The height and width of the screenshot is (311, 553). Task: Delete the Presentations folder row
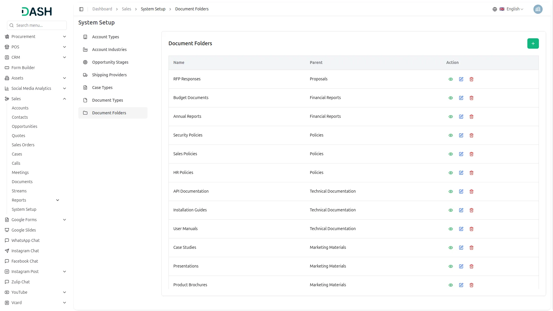471,266
